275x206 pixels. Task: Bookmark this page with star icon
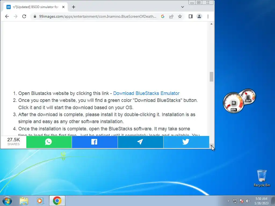point(180,16)
